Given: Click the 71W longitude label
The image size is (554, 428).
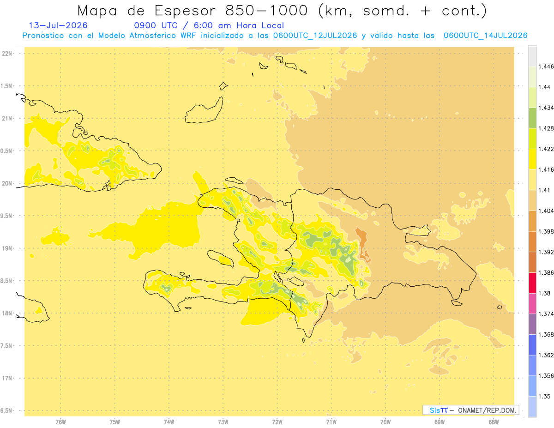Looking at the screenshot, I should tap(331, 422).
